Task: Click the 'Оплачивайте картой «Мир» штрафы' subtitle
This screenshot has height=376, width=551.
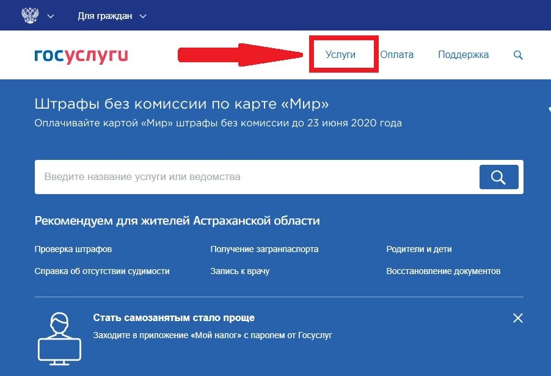Action: click(218, 123)
